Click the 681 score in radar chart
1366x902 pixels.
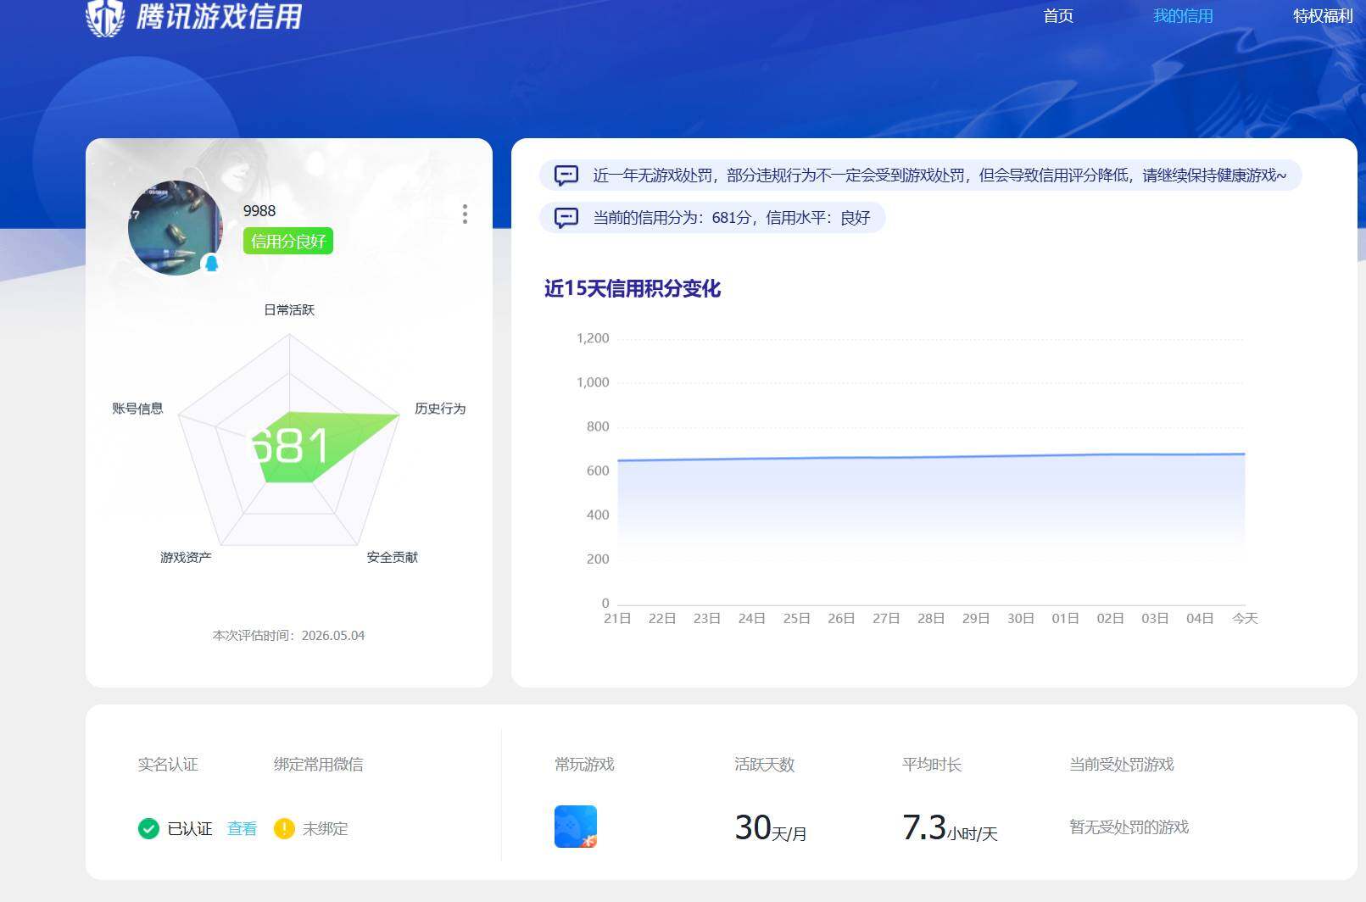(289, 445)
